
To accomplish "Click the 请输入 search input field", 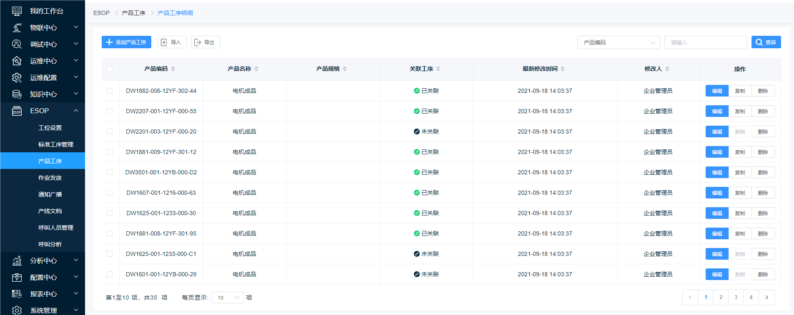I will pos(705,42).
